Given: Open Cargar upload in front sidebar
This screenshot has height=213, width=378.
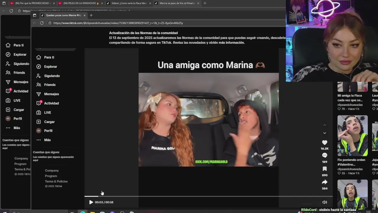Looking at the screenshot, I should pos(45,122).
